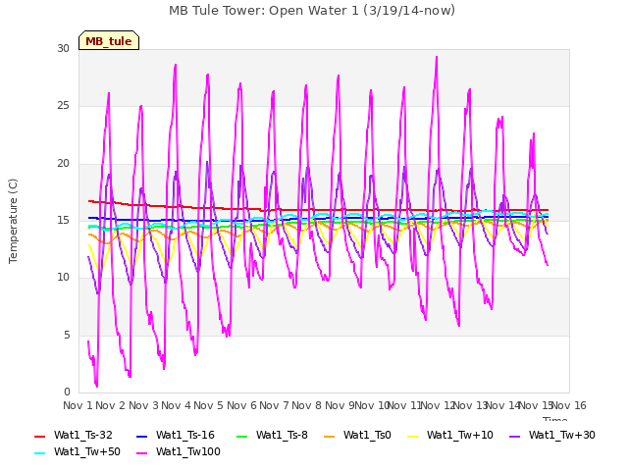The image size is (628, 471).
Task: Click the y-axis value 0
Action: [67, 392]
